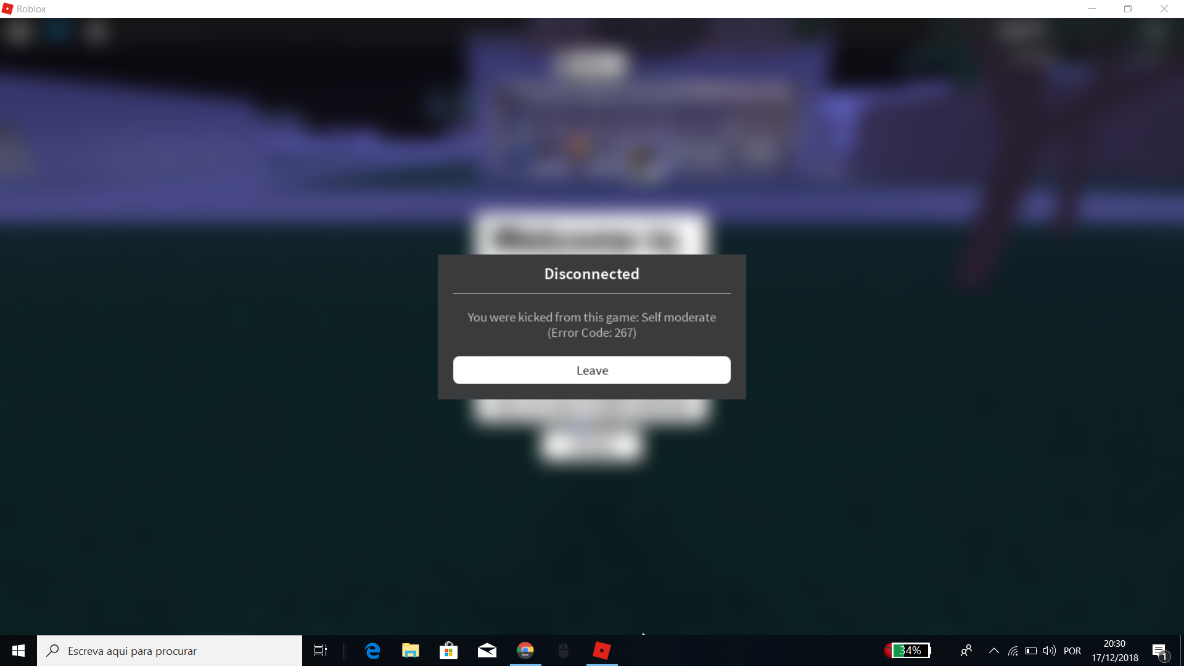Click the Microsoft Store icon in taskbar
Viewport: 1184px width, 666px height.
[x=448, y=650]
